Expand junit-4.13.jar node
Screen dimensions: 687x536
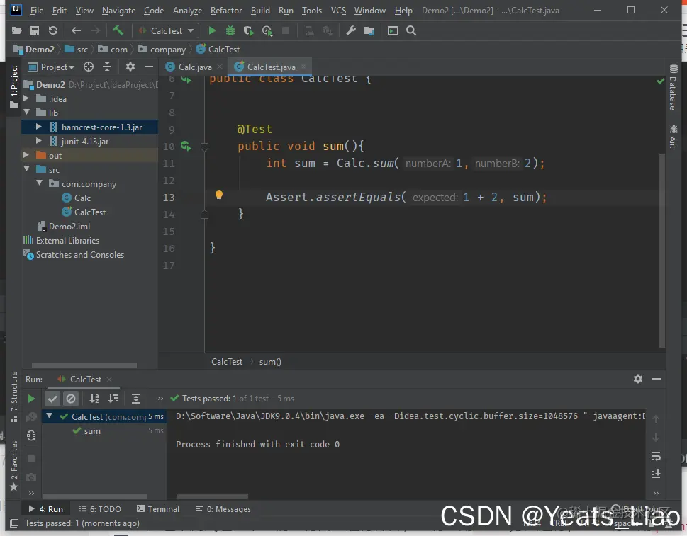[39, 141]
